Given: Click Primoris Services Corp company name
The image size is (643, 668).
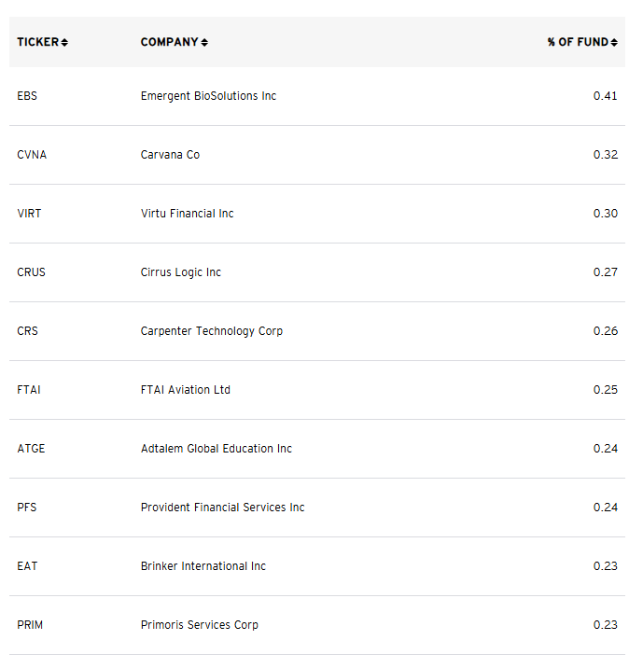Looking at the screenshot, I should [200, 625].
